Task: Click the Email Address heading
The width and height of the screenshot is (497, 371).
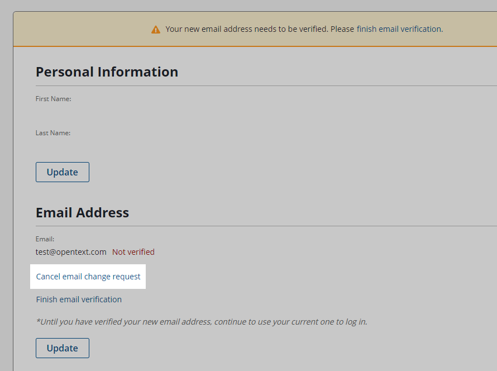Action: [x=82, y=213]
